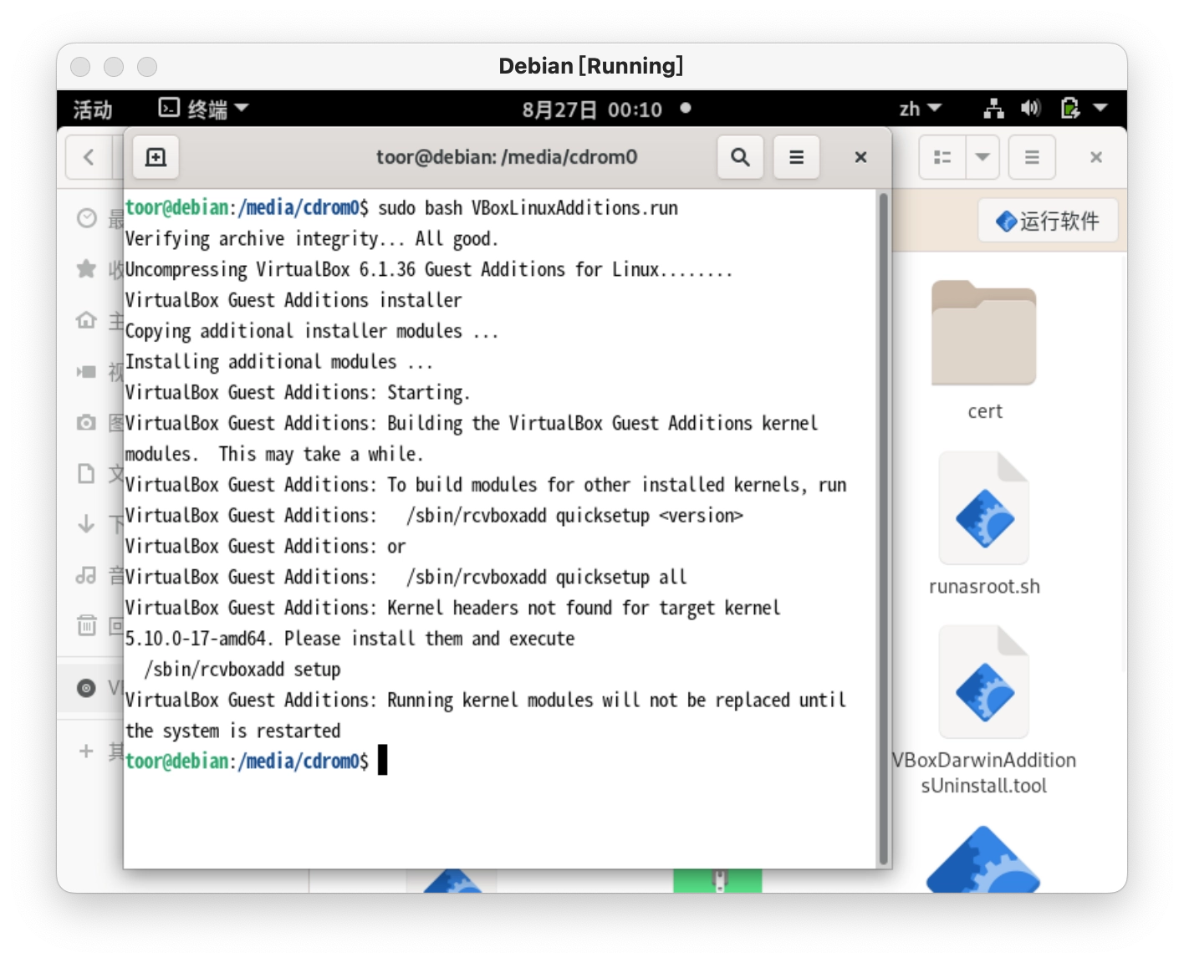Switch file manager to list view
1184x963 pixels.
[942, 157]
